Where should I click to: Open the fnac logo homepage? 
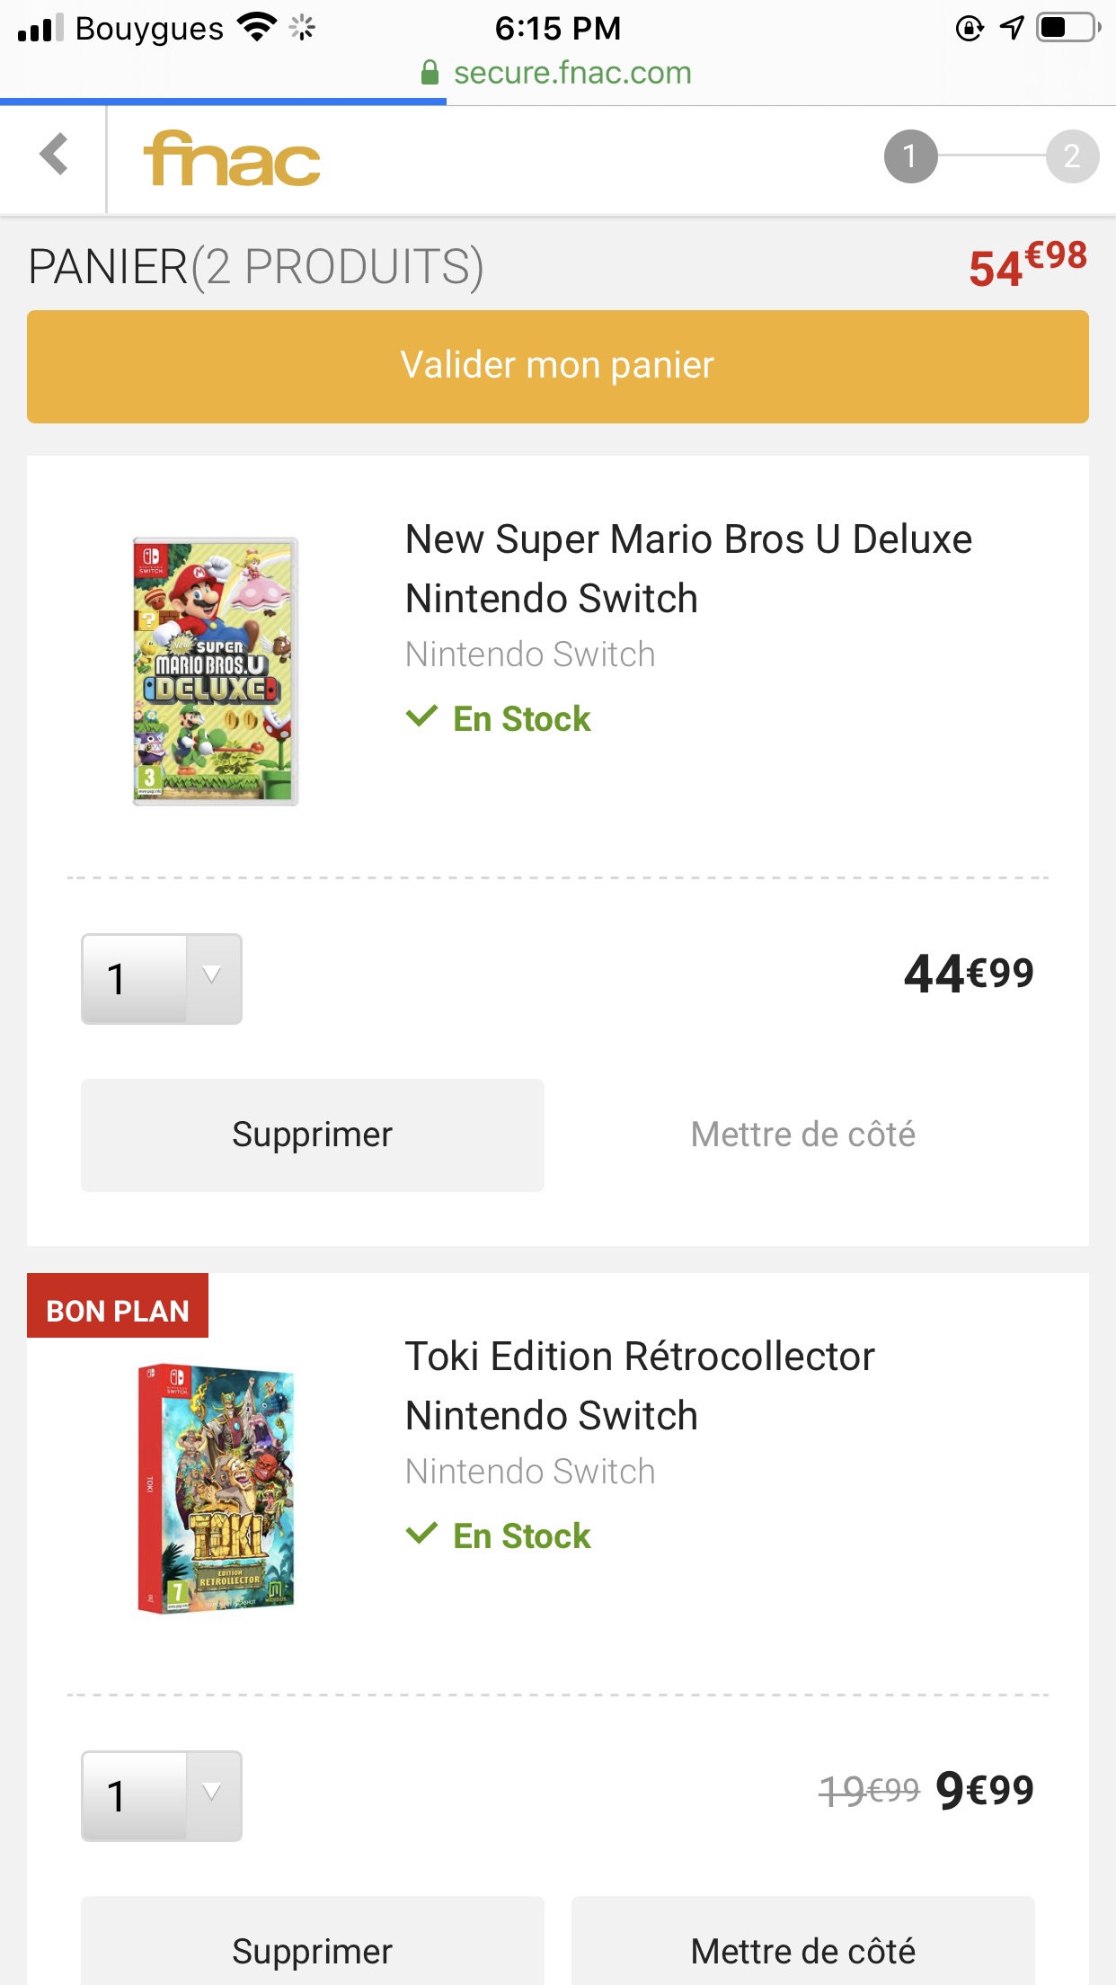click(x=232, y=159)
